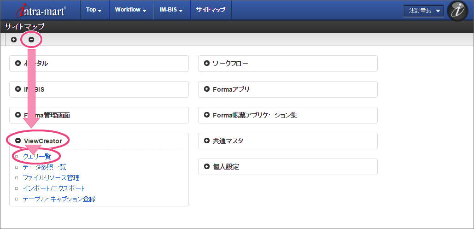Screen dimensions: 474x229
Task: Click the round "i" icon at top right
Action: tap(457, 10)
